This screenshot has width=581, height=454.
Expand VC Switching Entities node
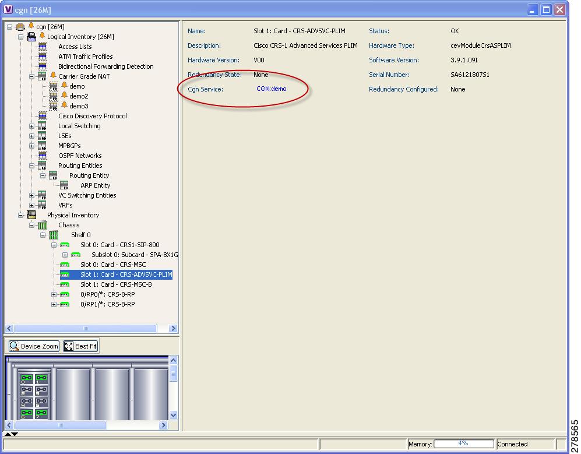click(32, 195)
